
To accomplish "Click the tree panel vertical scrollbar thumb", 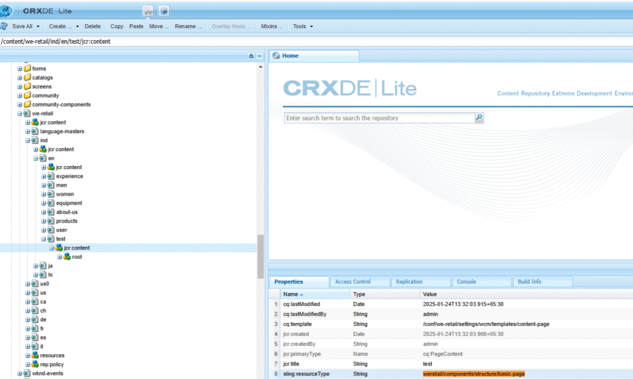I will click(x=260, y=257).
